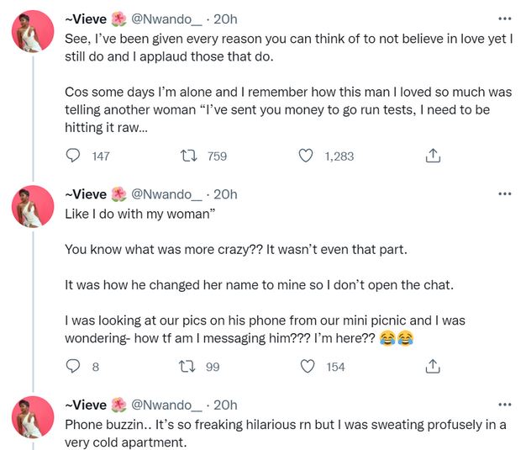
Task: Like the tweet with 1,283 likes
Action: click(307, 156)
